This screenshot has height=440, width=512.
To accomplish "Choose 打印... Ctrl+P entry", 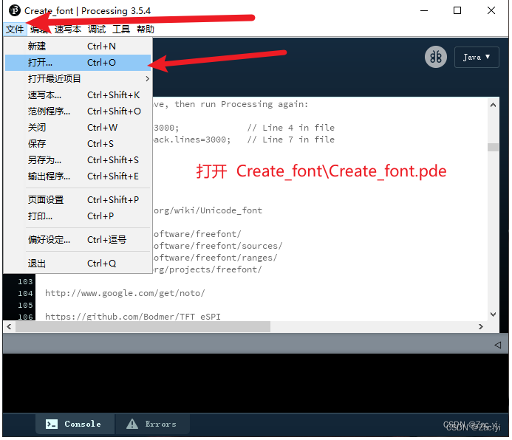I will coord(78,216).
